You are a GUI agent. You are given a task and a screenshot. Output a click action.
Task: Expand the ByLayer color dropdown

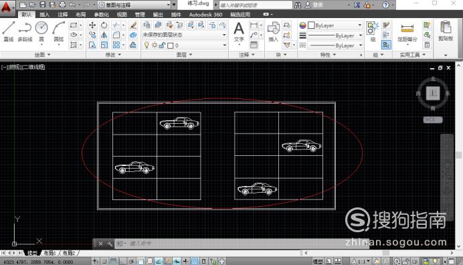335,25
